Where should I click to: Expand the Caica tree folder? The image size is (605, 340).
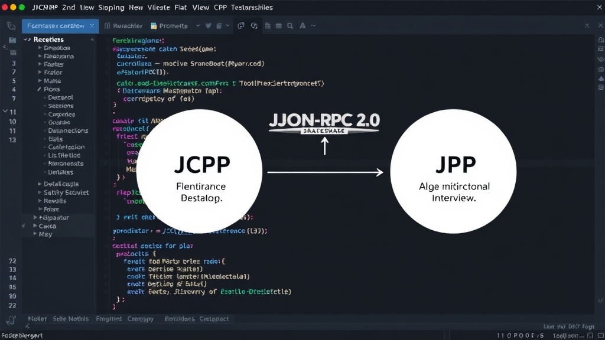[35, 226]
